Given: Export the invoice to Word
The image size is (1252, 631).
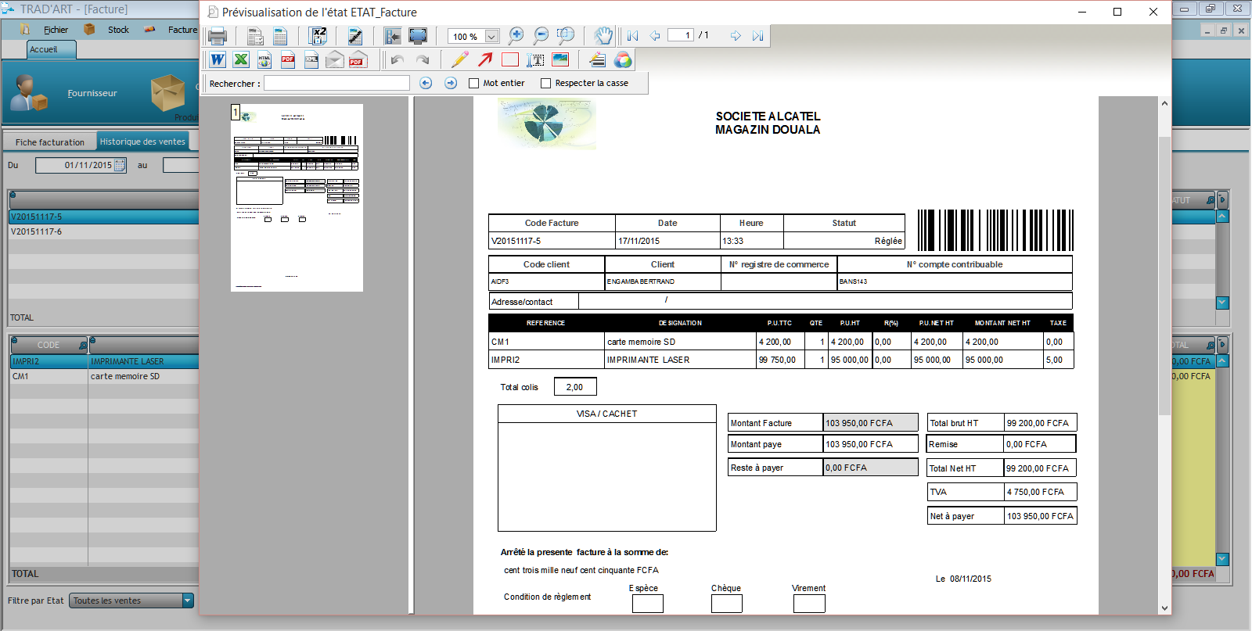Looking at the screenshot, I should point(218,59).
